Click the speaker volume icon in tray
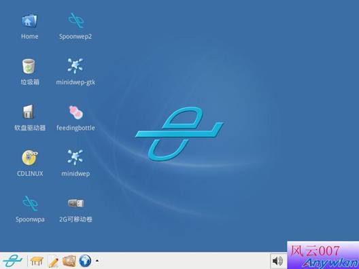The height and width of the screenshot is (269, 359). [278, 261]
